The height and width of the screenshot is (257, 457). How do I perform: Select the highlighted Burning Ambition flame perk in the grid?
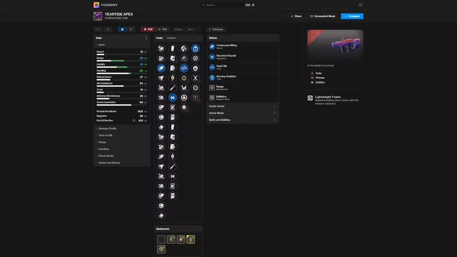coord(195,48)
